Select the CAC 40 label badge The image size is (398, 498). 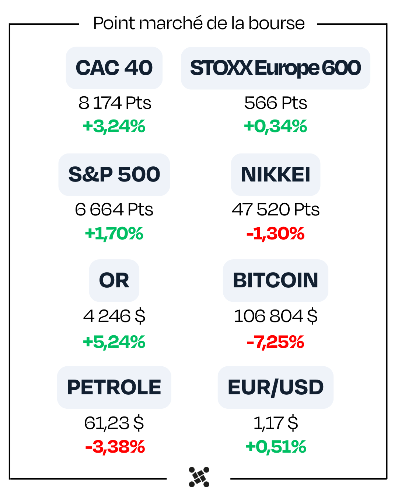114,68
